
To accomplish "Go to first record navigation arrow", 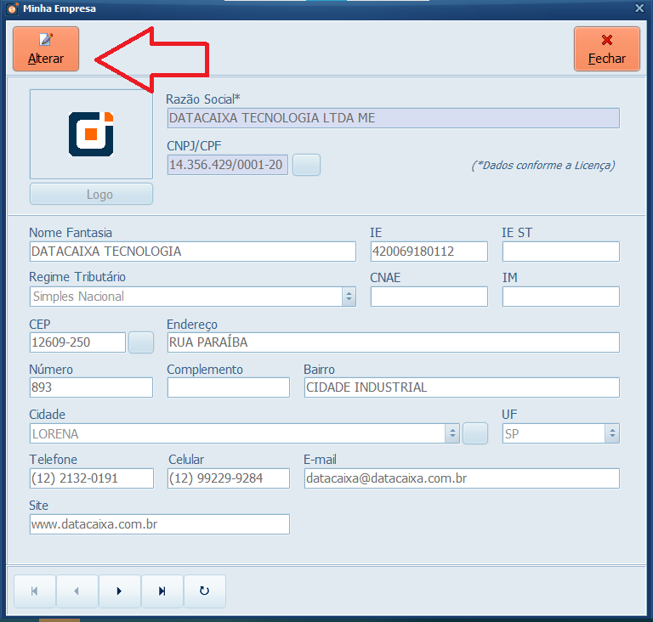I will point(35,591).
